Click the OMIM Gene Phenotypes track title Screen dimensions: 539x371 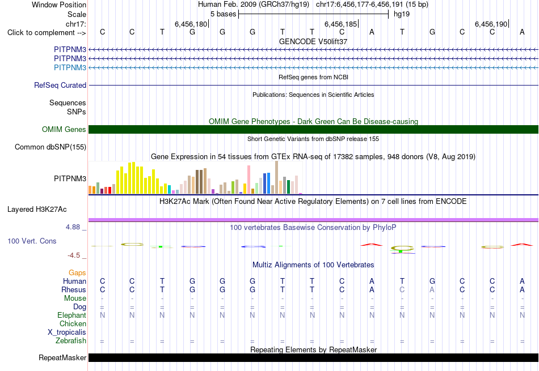(x=313, y=121)
